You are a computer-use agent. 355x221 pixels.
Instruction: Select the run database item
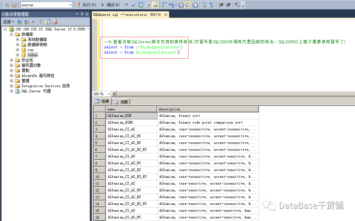pos(30,50)
